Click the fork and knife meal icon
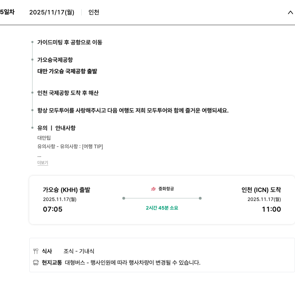The height and width of the screenshot is (286, 295). click(36, 251)
